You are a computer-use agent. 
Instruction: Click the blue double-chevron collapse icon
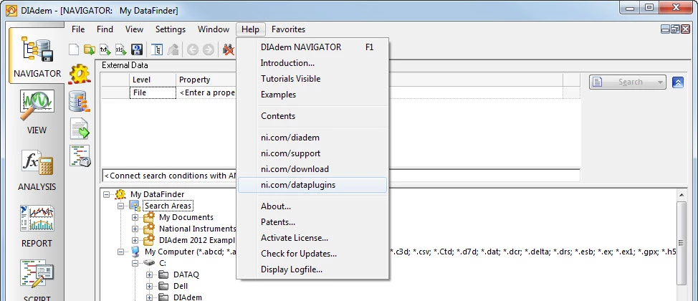(677, 82)
